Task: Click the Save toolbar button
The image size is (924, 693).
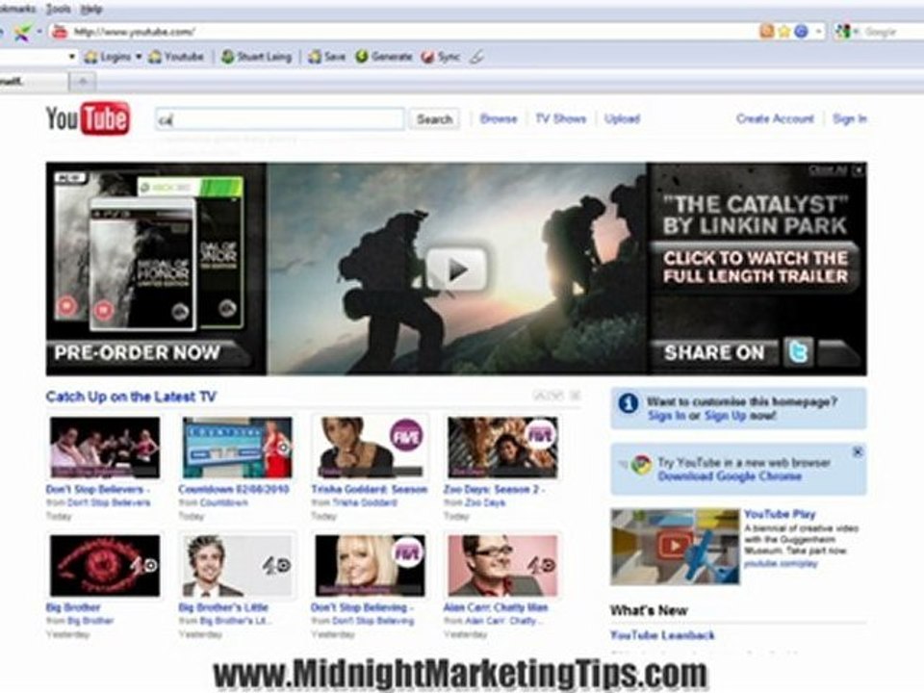Action: click(327, 57)
